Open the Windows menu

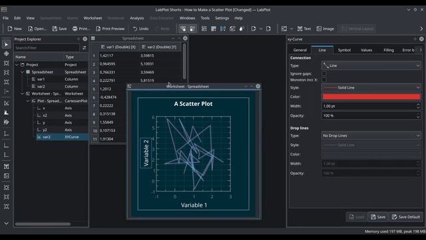point(187,18)
